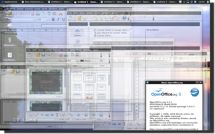
Task: Open Slide Show menu in Impress
Action: 76,50
